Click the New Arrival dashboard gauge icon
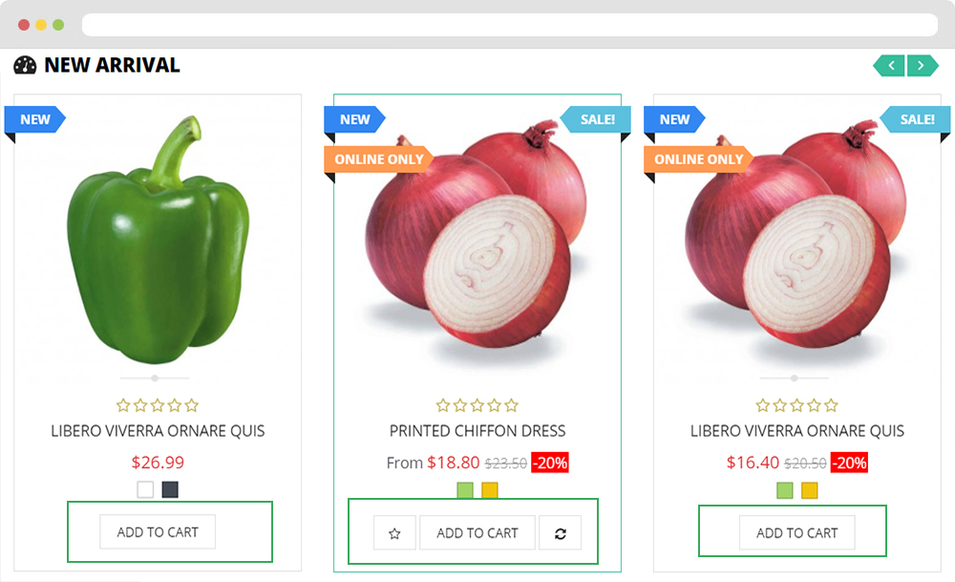 pyautogui.click(x=25, y=65)
